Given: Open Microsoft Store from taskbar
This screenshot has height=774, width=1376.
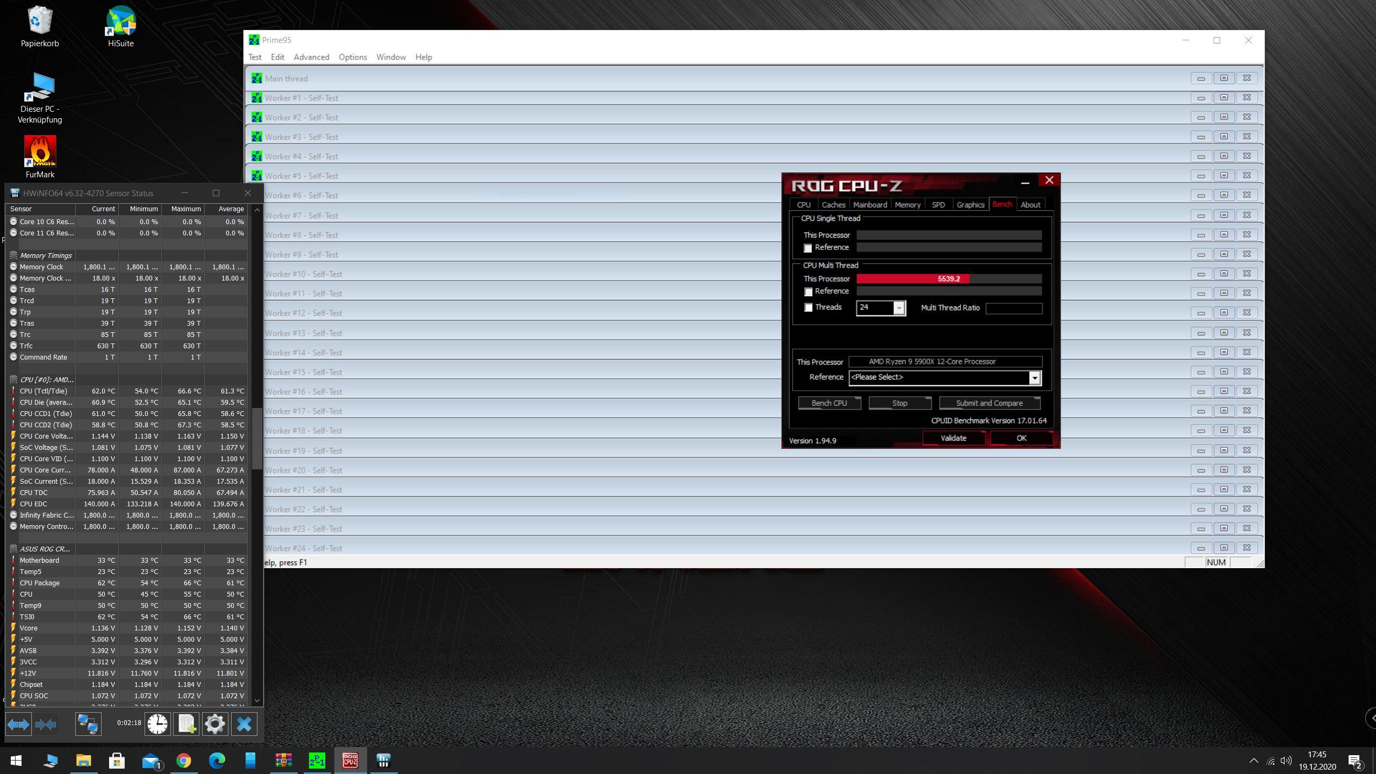Looking at the screenshot, I should click(x=117, y=761).
